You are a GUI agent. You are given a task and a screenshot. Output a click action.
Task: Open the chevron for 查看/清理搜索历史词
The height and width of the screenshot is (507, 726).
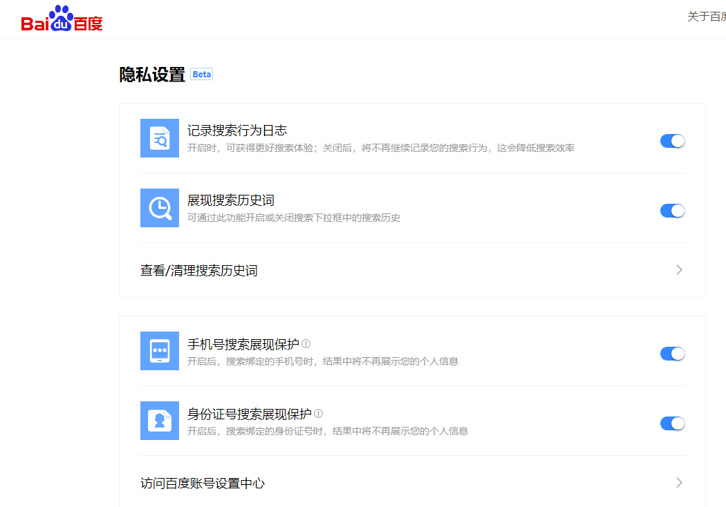tap(679, 269)
